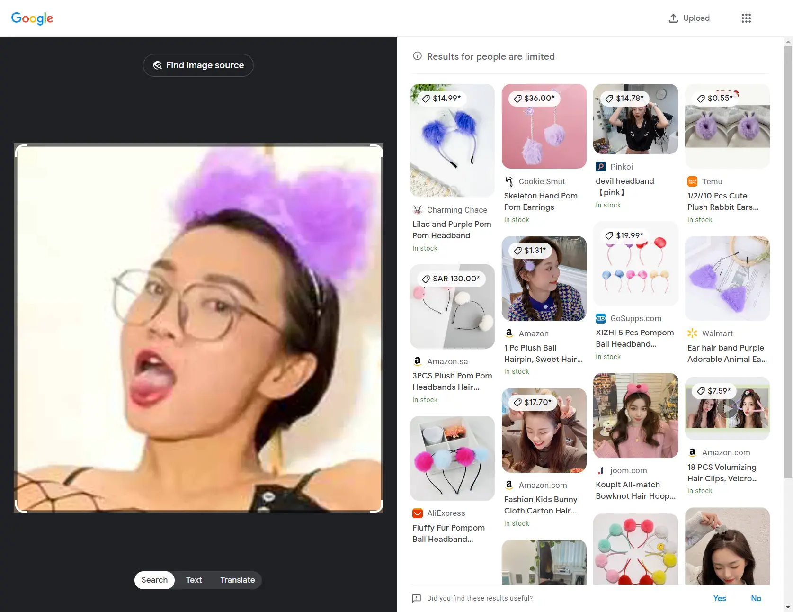Click the Amazon.sa source icon
The height and width of the screenshot is (612, 793).
click(x=417, y=361)
